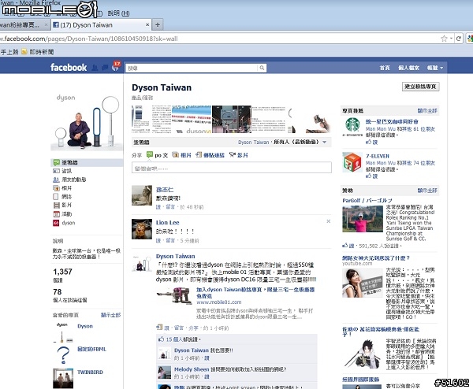The width and height of the screenshot is (473, 389).
Task: Choose the po post share option
Action: coord(157,155)
